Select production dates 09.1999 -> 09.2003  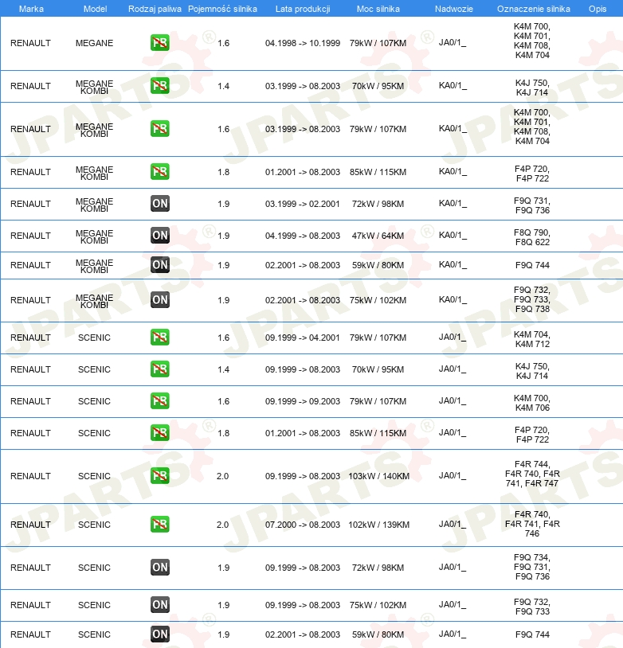click(303, 401)
